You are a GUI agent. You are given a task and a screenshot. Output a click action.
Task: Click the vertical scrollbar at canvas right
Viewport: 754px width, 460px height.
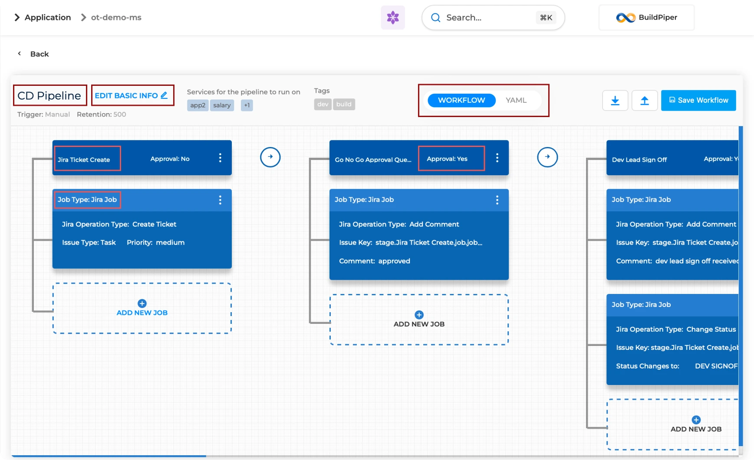point(741,286)
